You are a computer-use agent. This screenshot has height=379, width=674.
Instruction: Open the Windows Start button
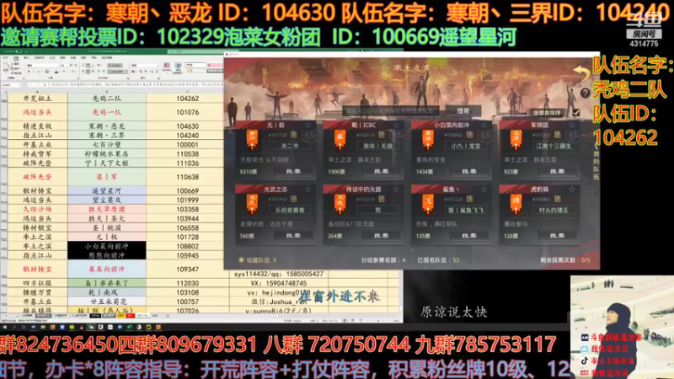(5, 327)
